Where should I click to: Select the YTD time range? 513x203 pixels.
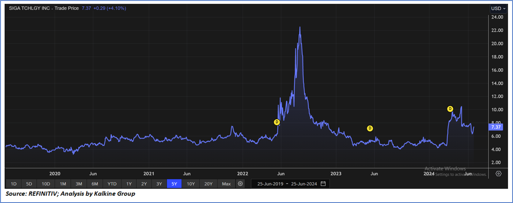click(x=112, y=184)
